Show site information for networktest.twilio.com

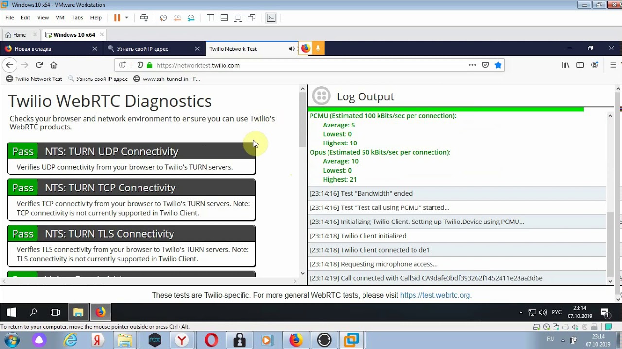(122, 65)
